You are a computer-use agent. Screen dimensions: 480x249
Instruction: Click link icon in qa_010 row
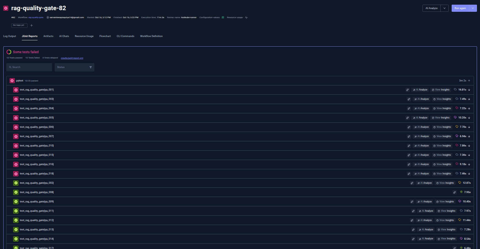coord(409,146)
